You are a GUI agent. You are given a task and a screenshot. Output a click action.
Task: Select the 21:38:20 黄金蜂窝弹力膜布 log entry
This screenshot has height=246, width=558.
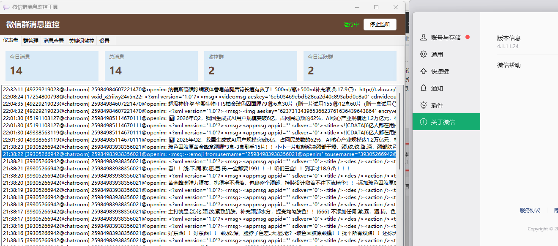click(199, 183)
